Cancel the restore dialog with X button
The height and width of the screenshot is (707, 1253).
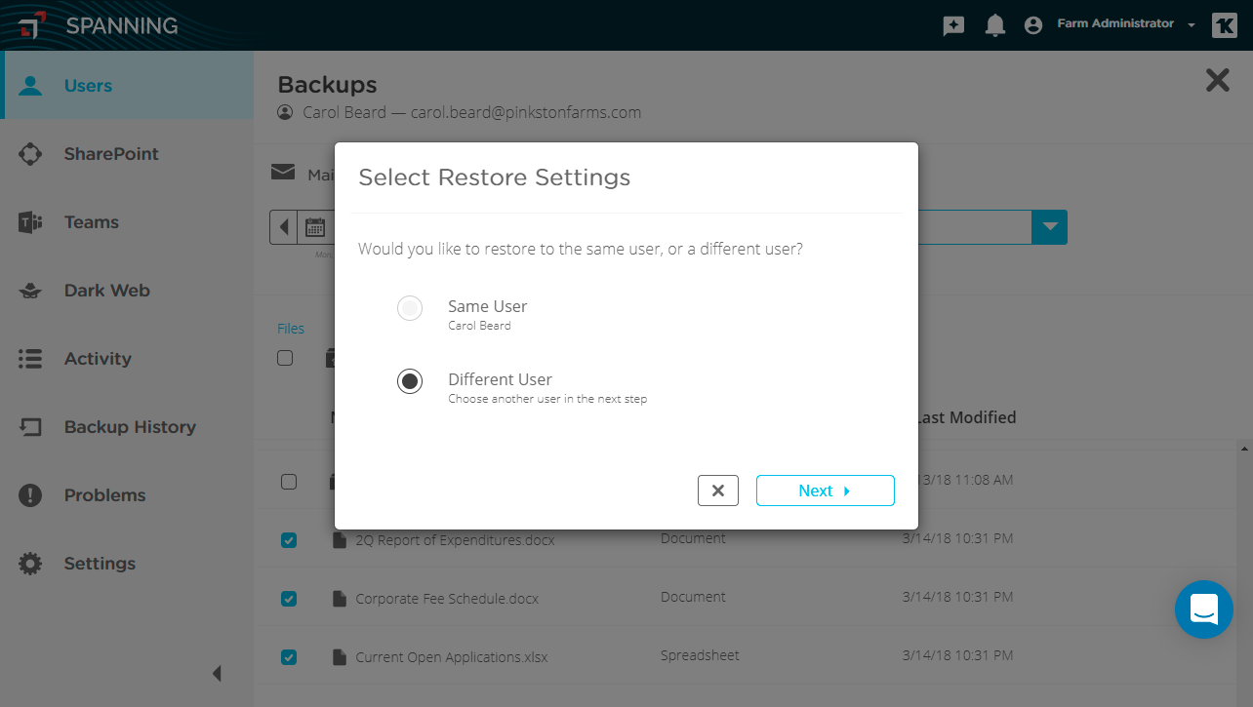(718, 491)
